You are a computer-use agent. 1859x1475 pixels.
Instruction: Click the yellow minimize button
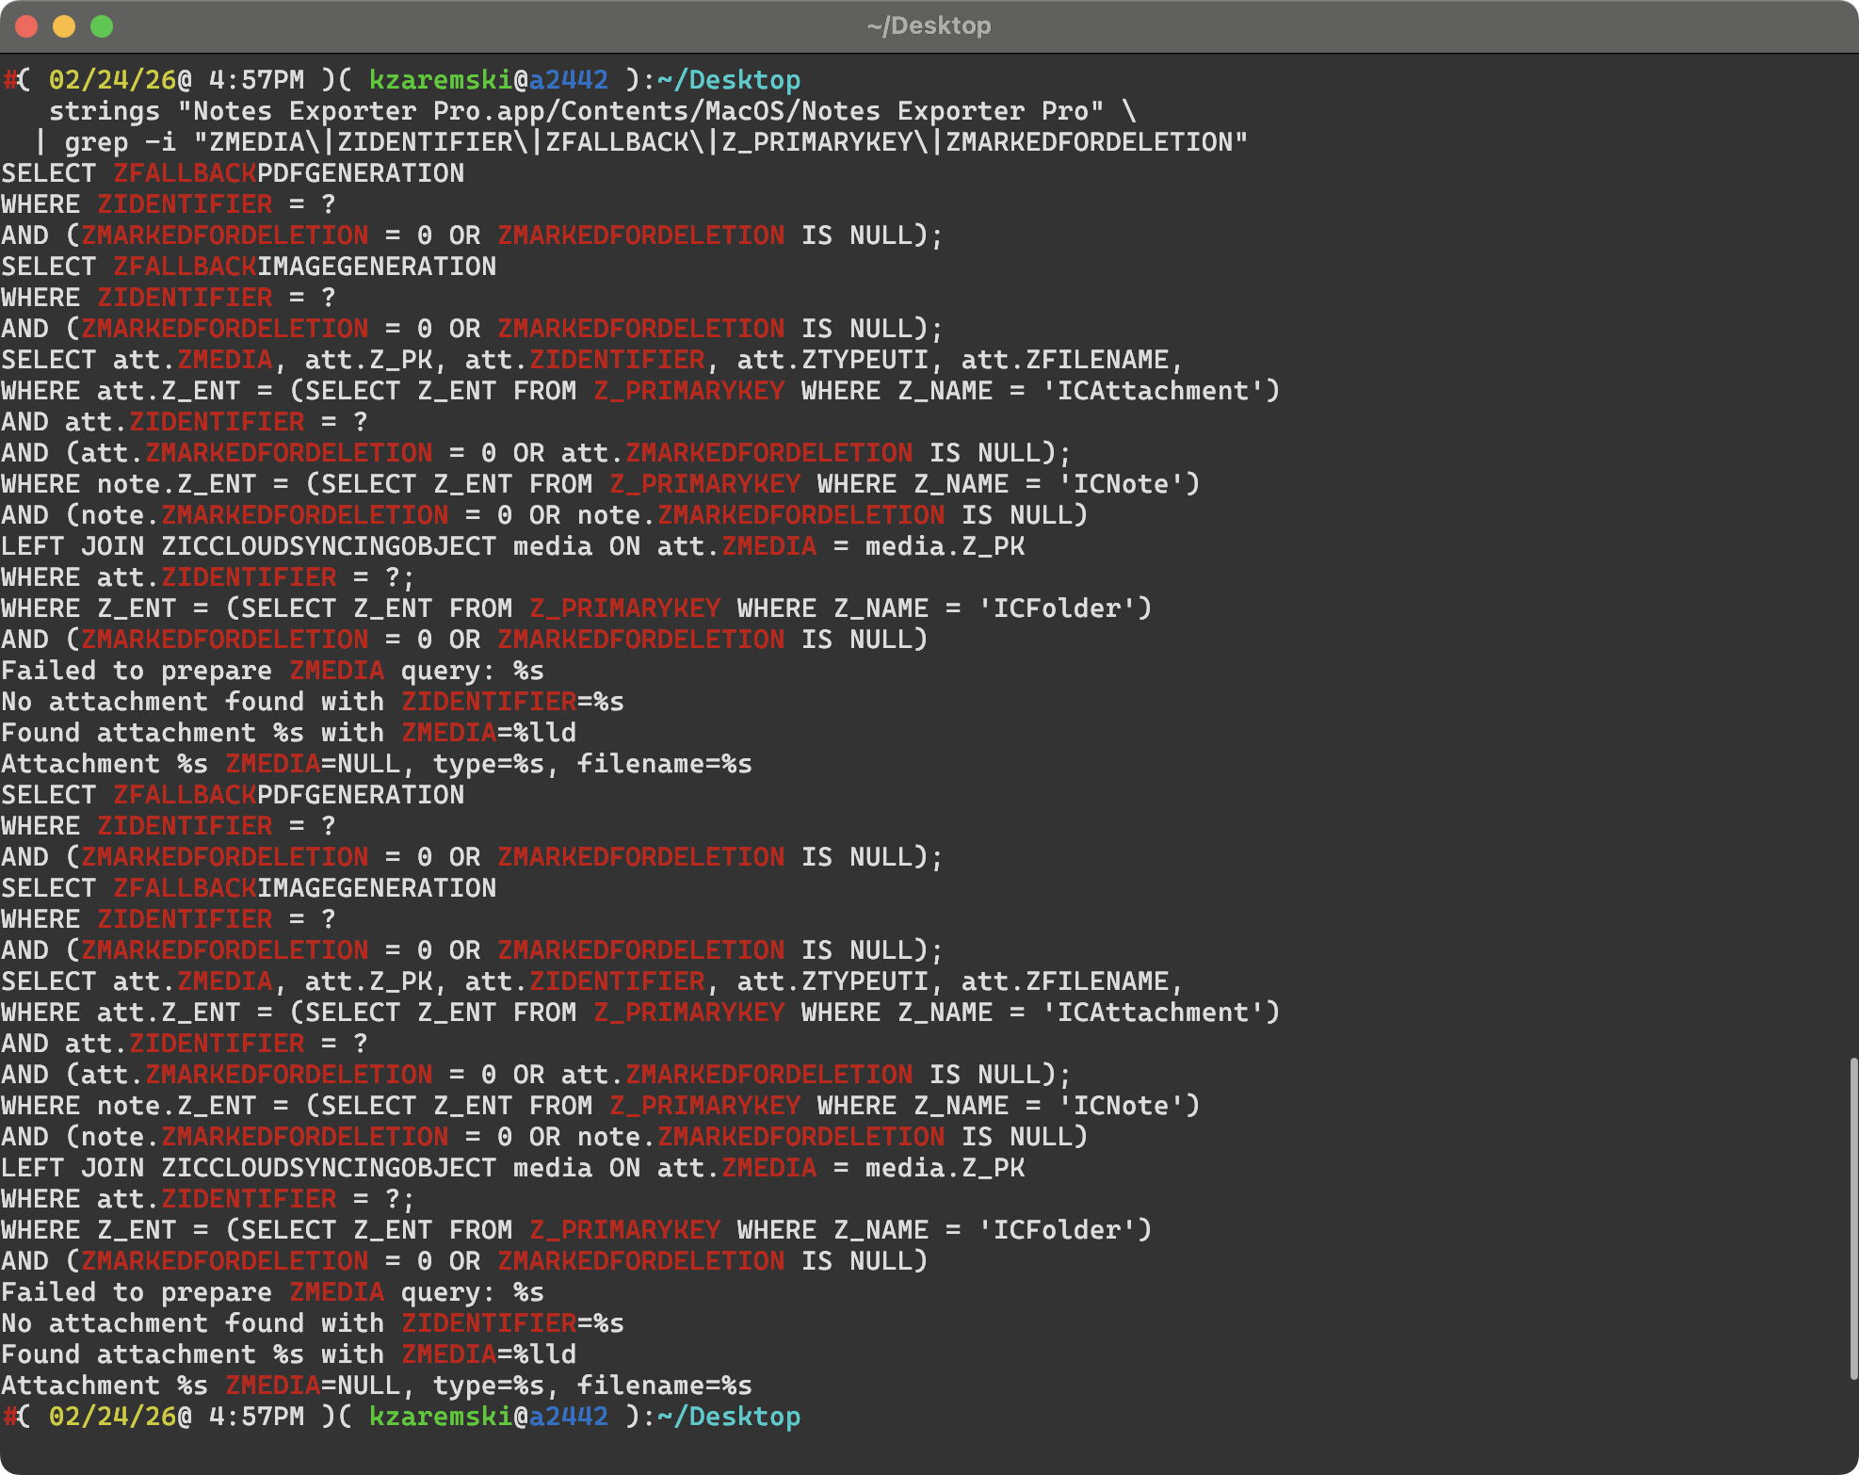(63, 25)
